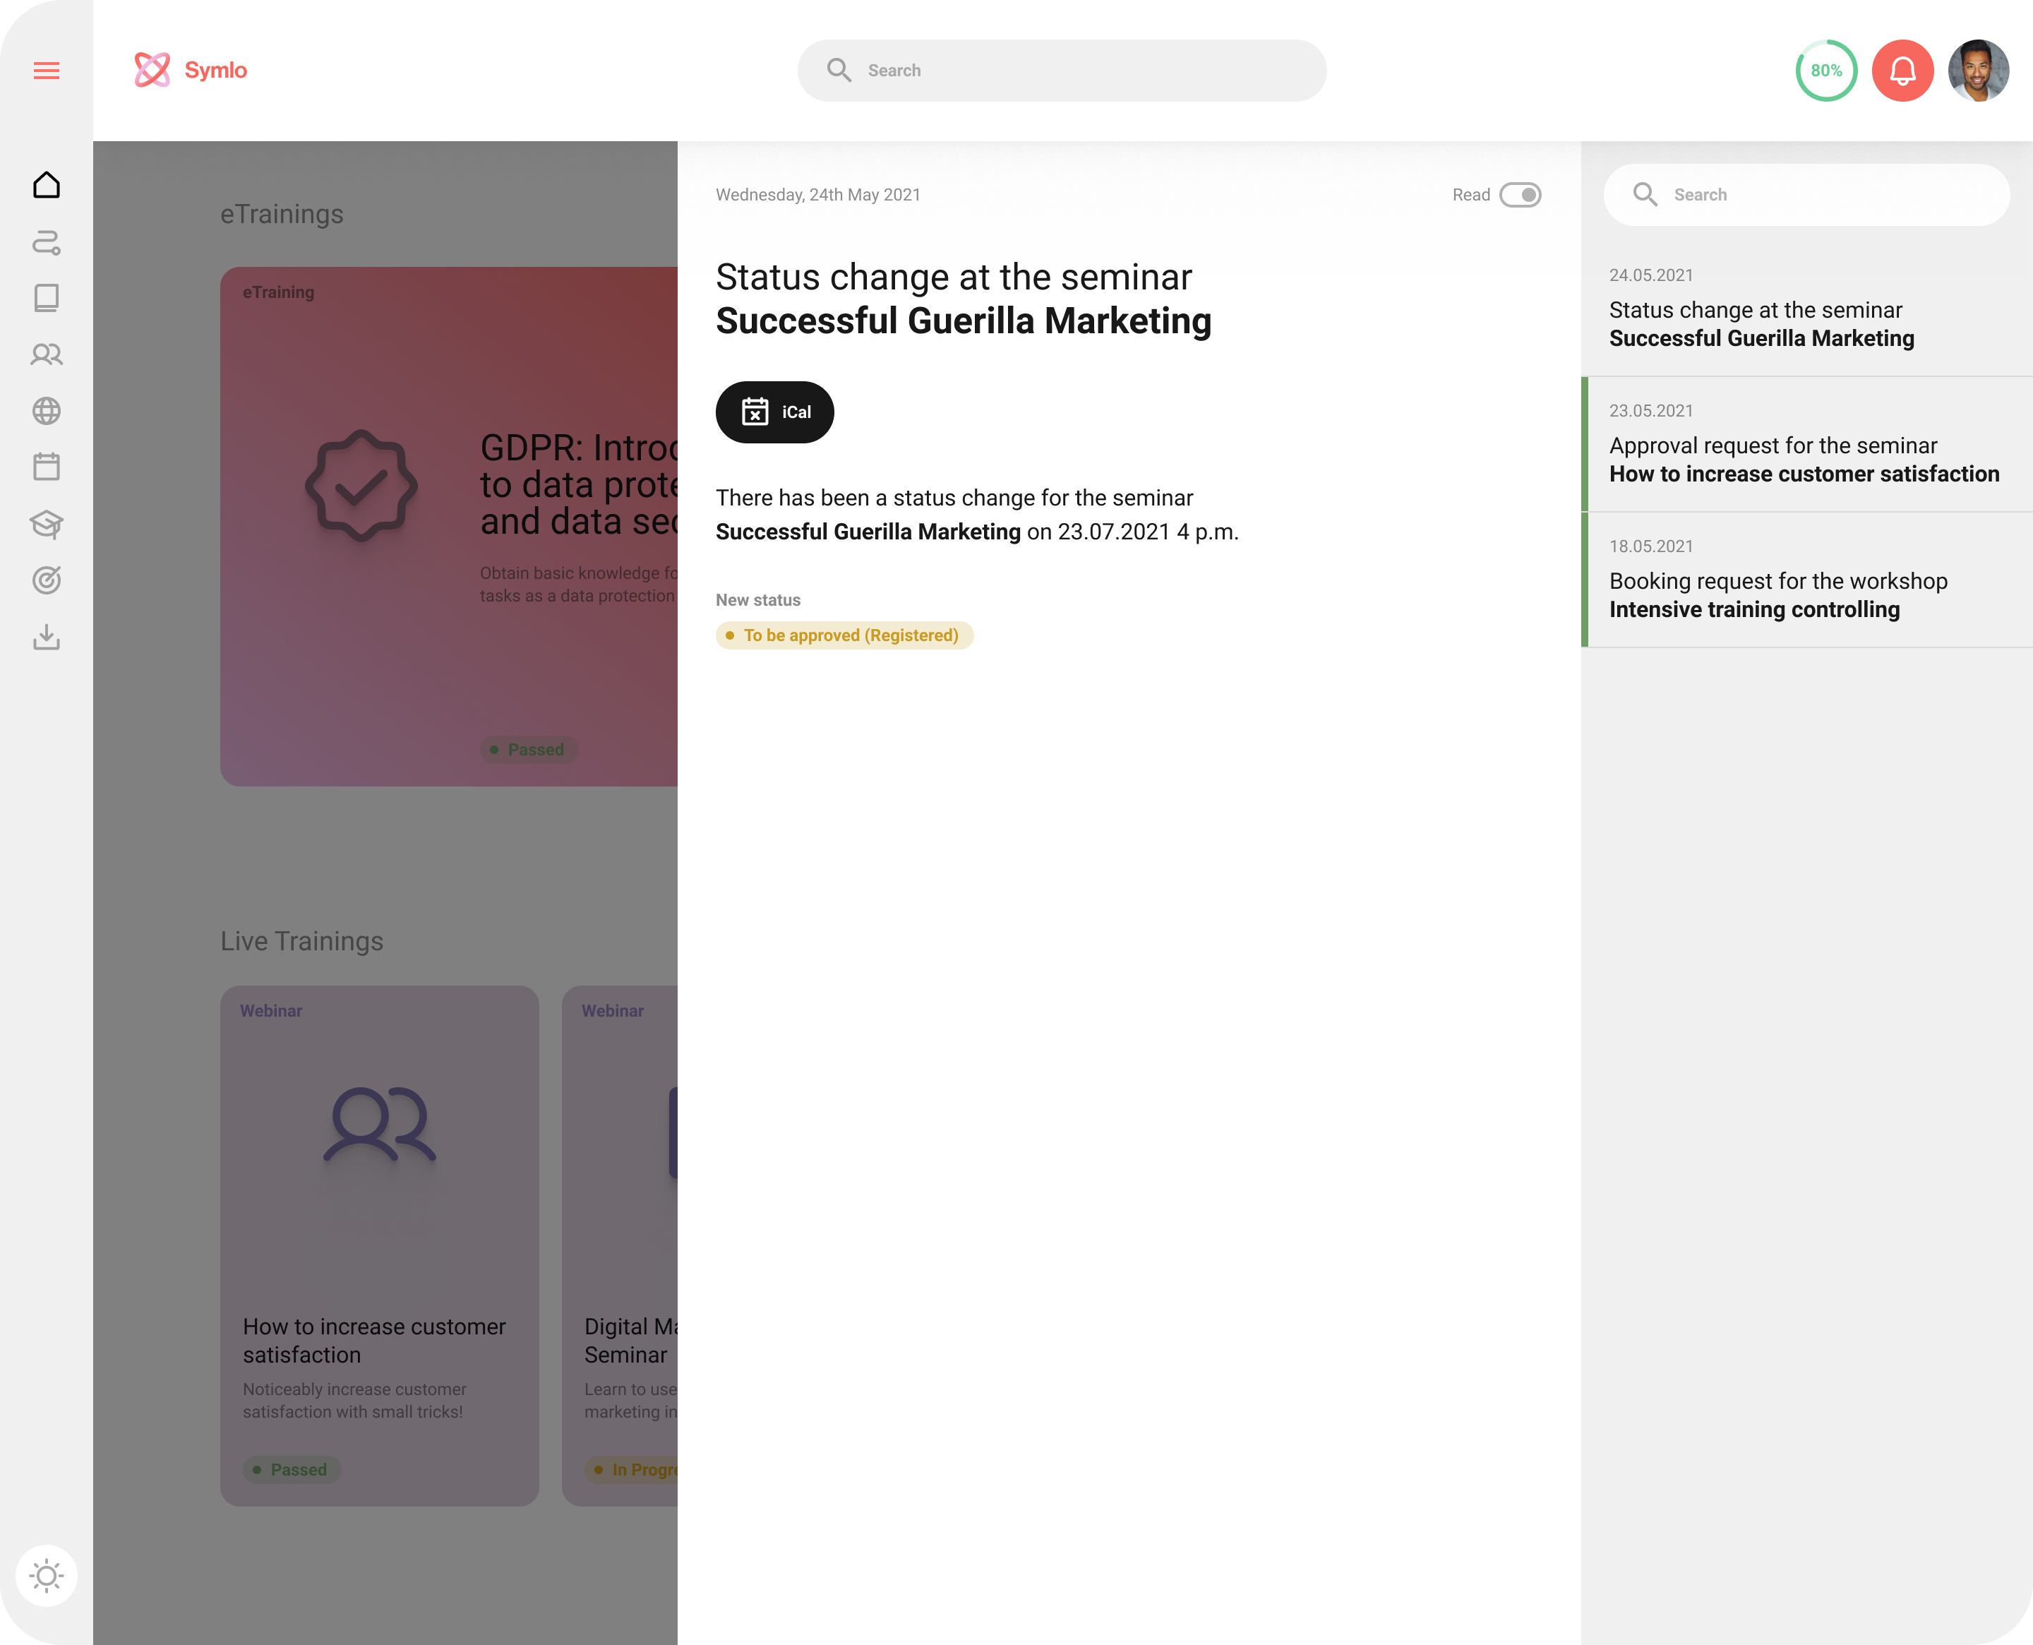2033x1645 pixels.
Task: Click the To be approved (Registered) status badge
Action: coord(844,635)
